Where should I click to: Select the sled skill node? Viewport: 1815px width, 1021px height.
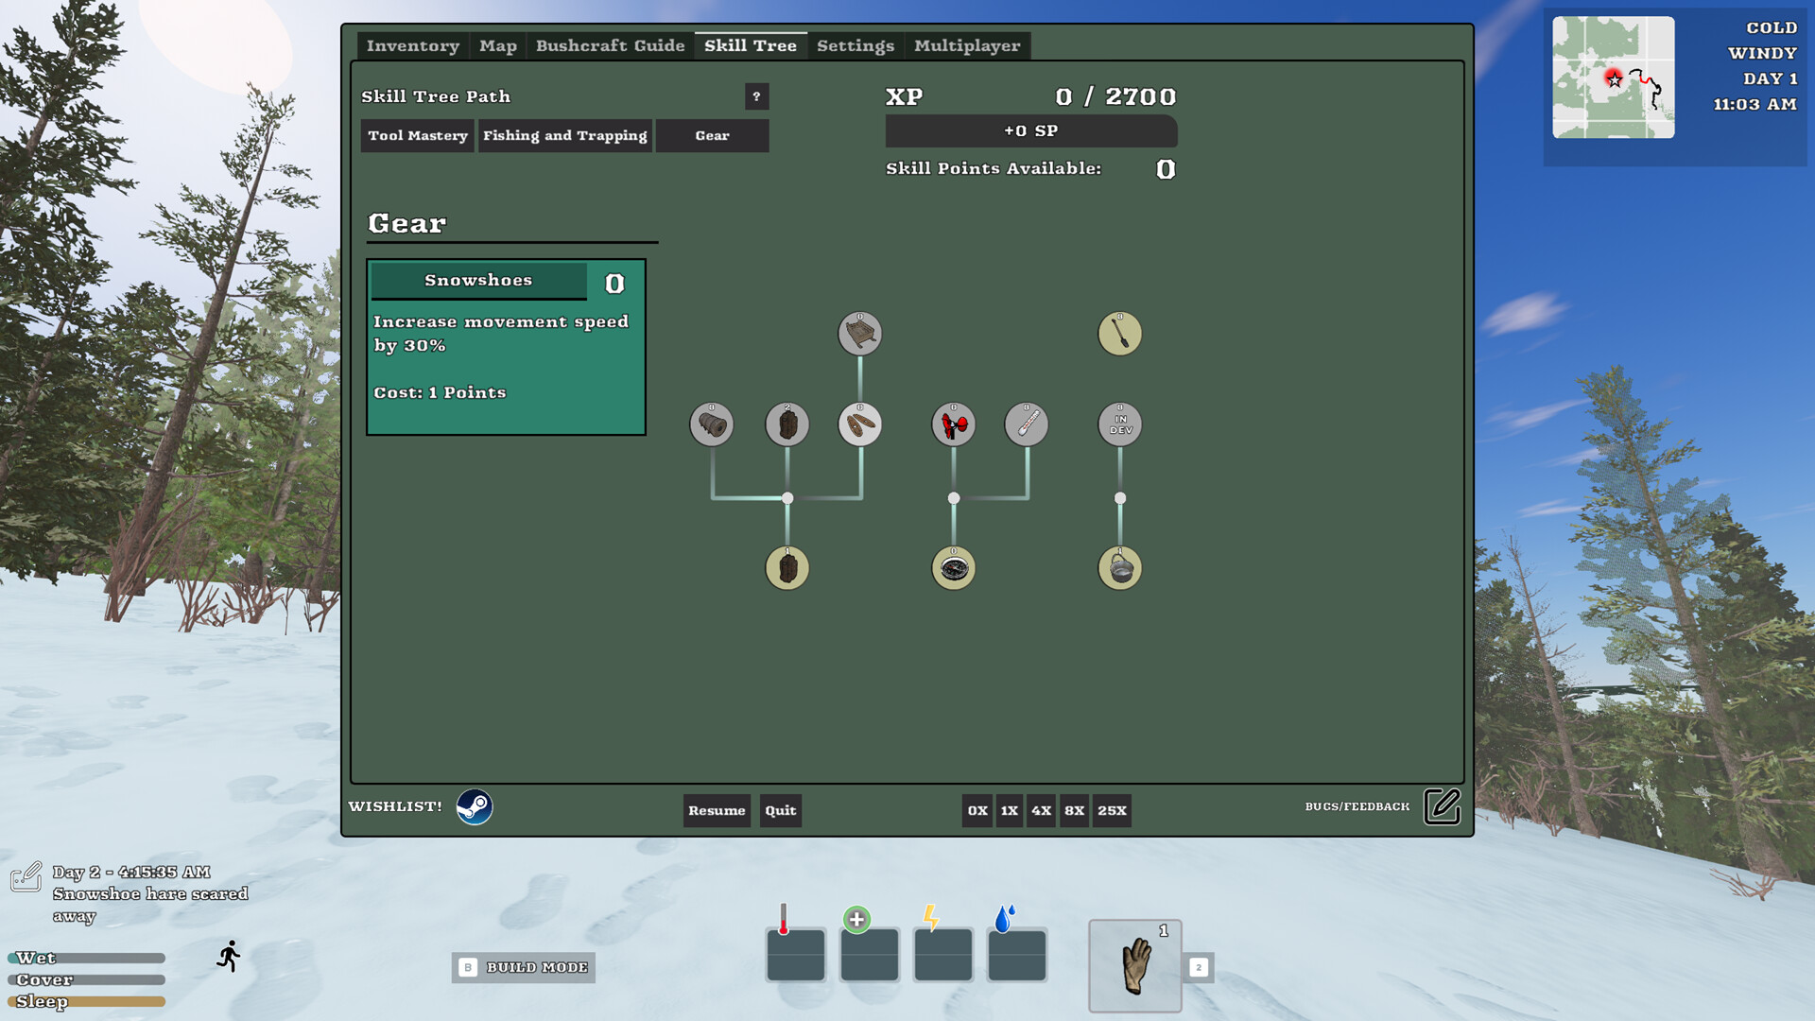click(x=859, y=334)
